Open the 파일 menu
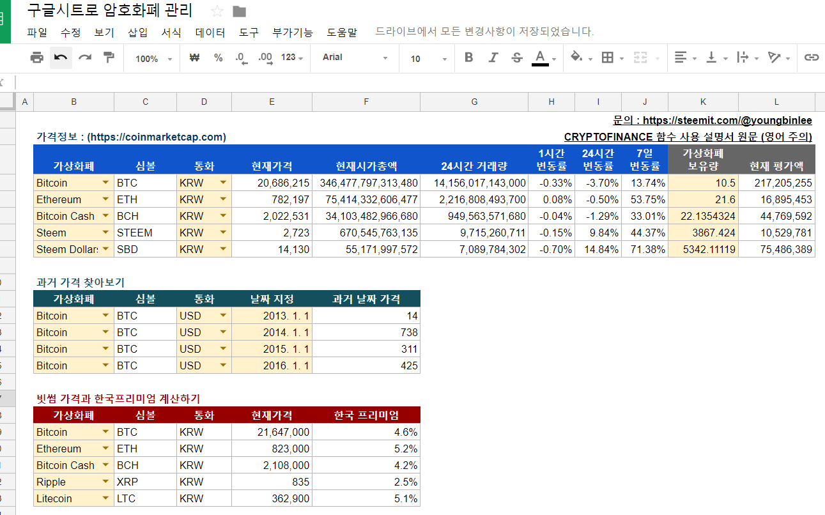Image resolution: width=825 pixels, height=515 pixels. click(x=37, y=32)
